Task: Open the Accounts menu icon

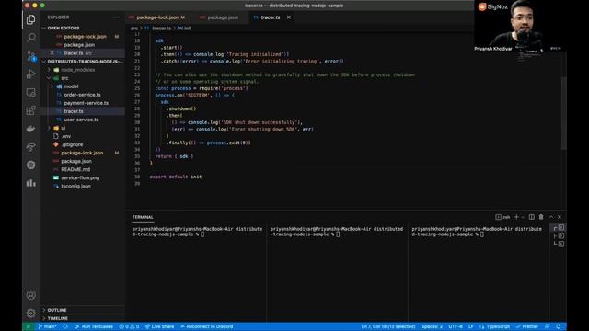Action: [31, 295]
